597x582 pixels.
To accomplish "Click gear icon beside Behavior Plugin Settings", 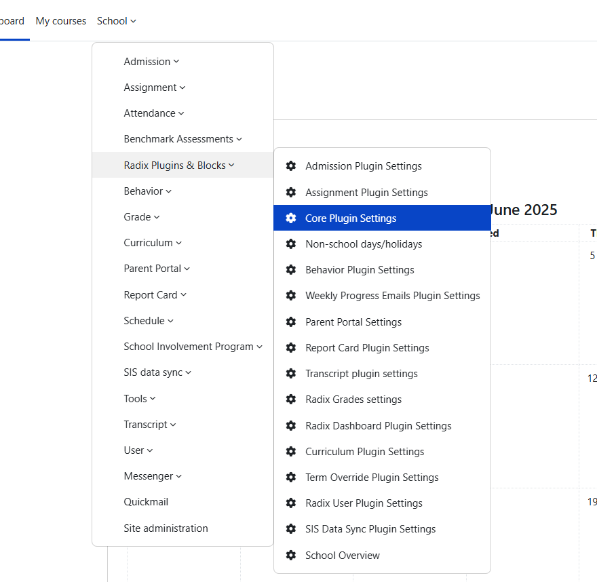I will click(x=291, y=270).
